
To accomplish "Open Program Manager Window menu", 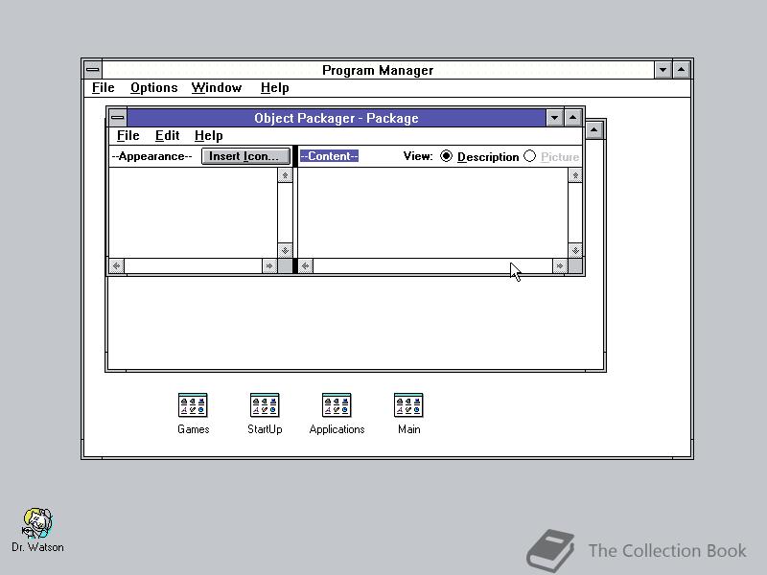I will 217,87.
